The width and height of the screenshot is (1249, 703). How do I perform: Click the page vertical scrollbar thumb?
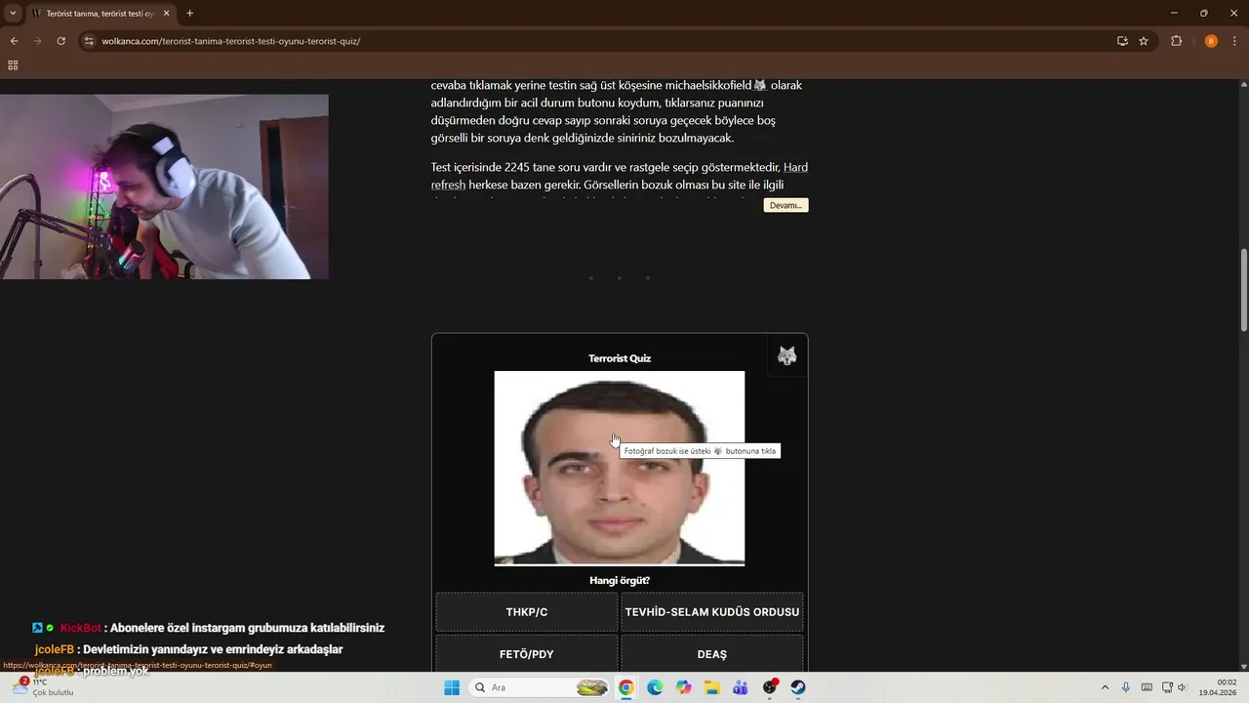[1244, 289]
